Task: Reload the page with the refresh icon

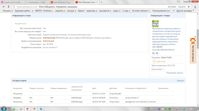Action: click(x=14, y=7)
